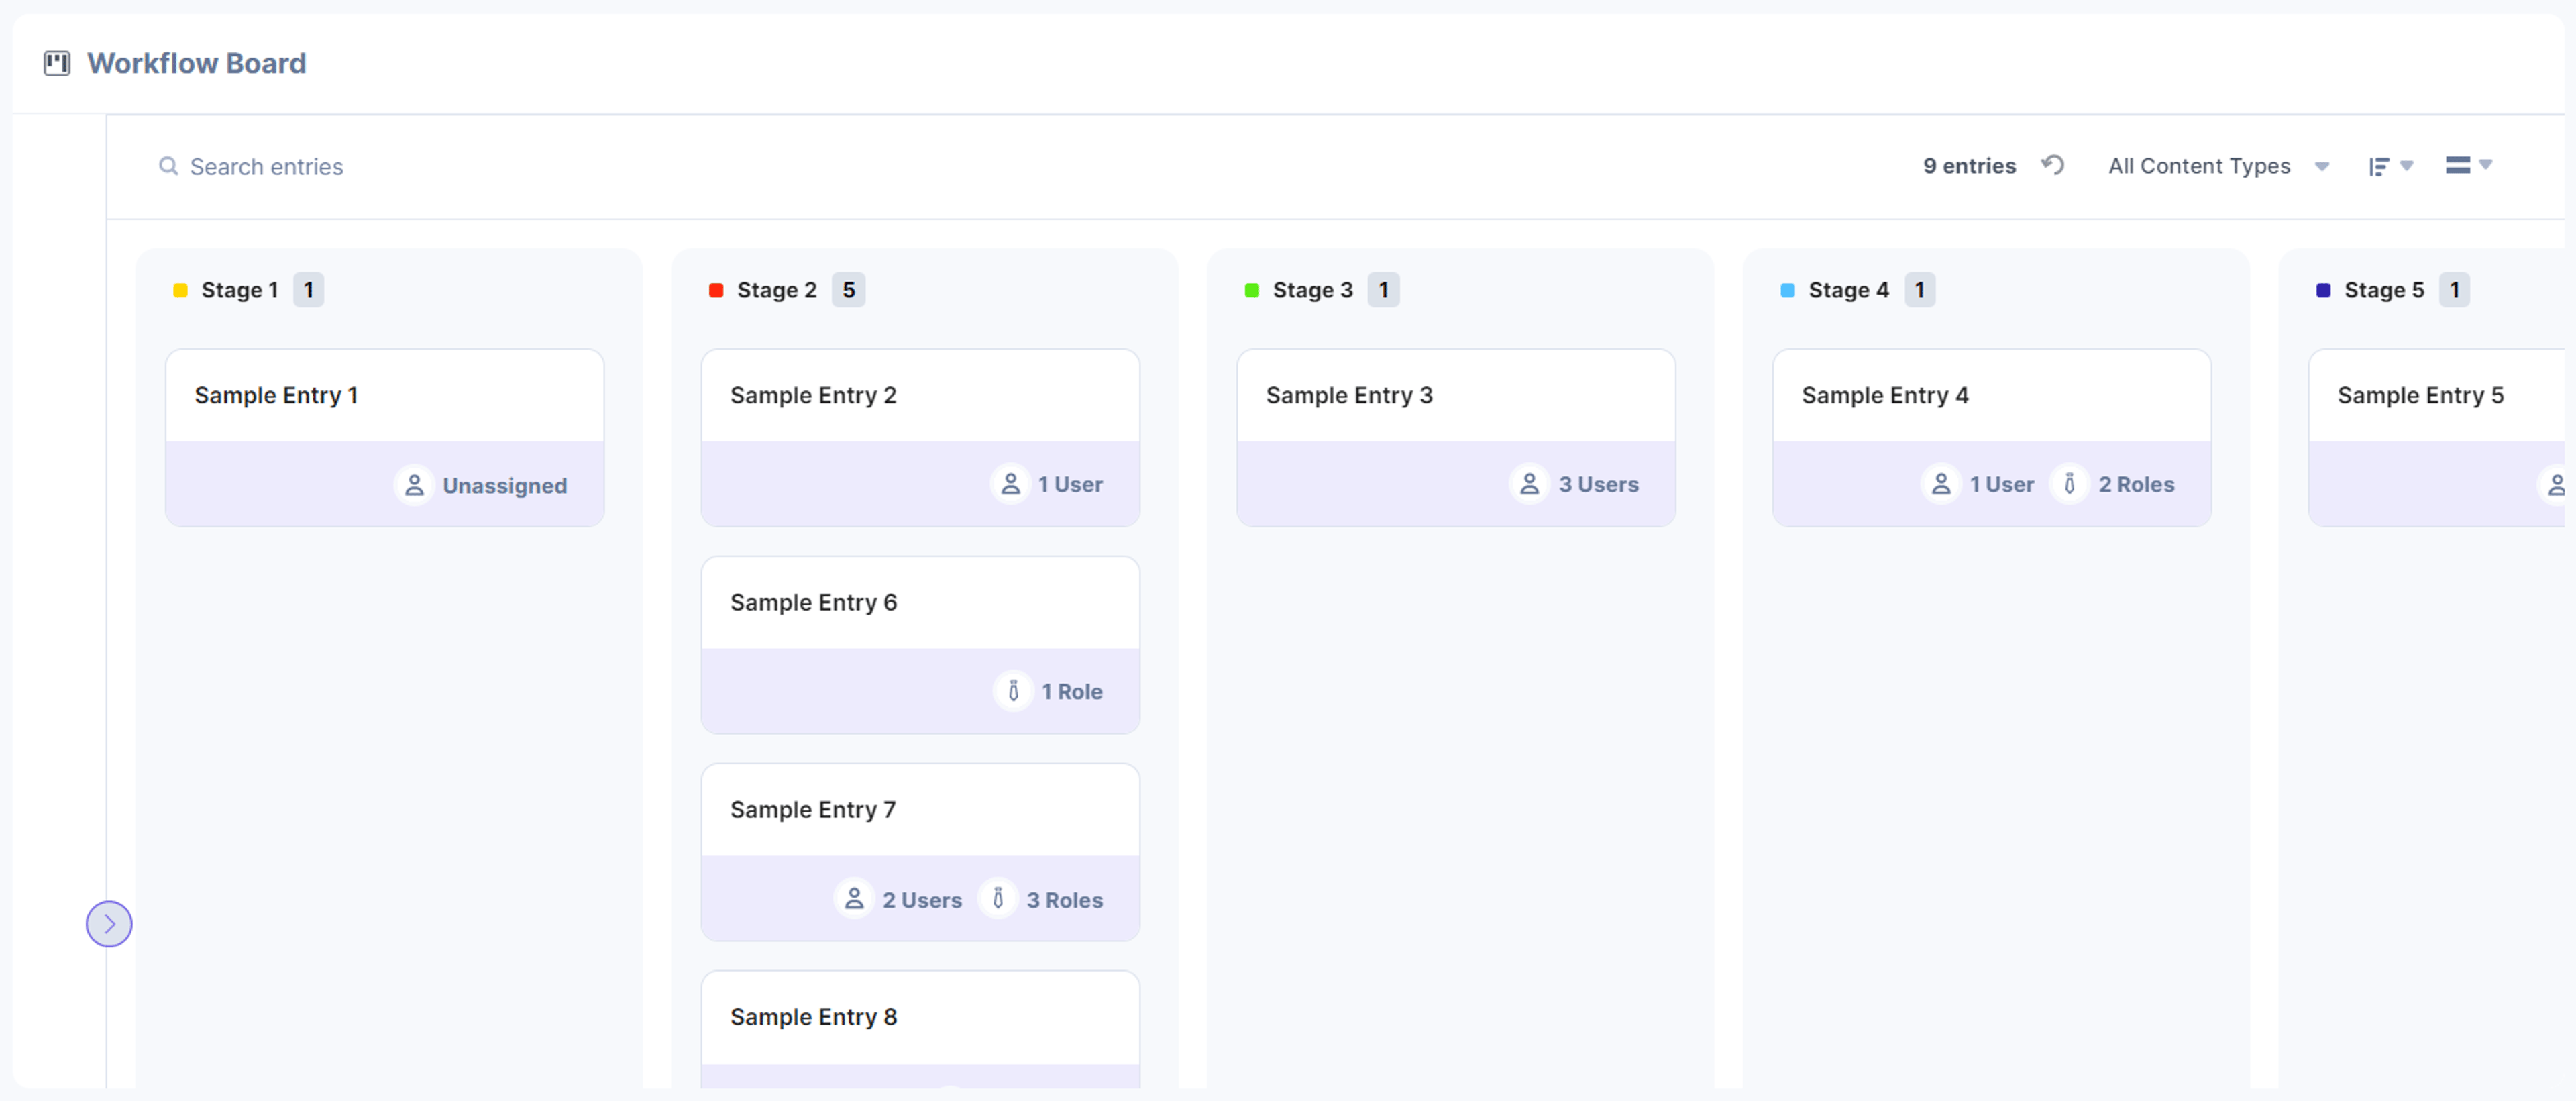Open the Sample Entry 4 card
This screenshot has width=2576, height=1101.
1992,437
